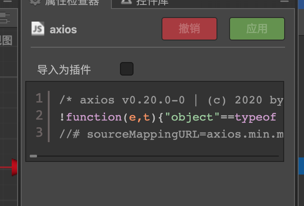Click the JS file icon beside axios
The height and width of the screenshot is (206, 304).
point(37,29)
